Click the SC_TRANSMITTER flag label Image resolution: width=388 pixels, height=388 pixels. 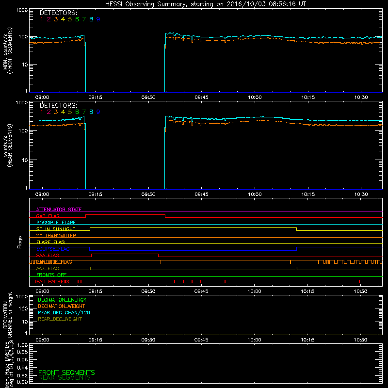point(56,236)
